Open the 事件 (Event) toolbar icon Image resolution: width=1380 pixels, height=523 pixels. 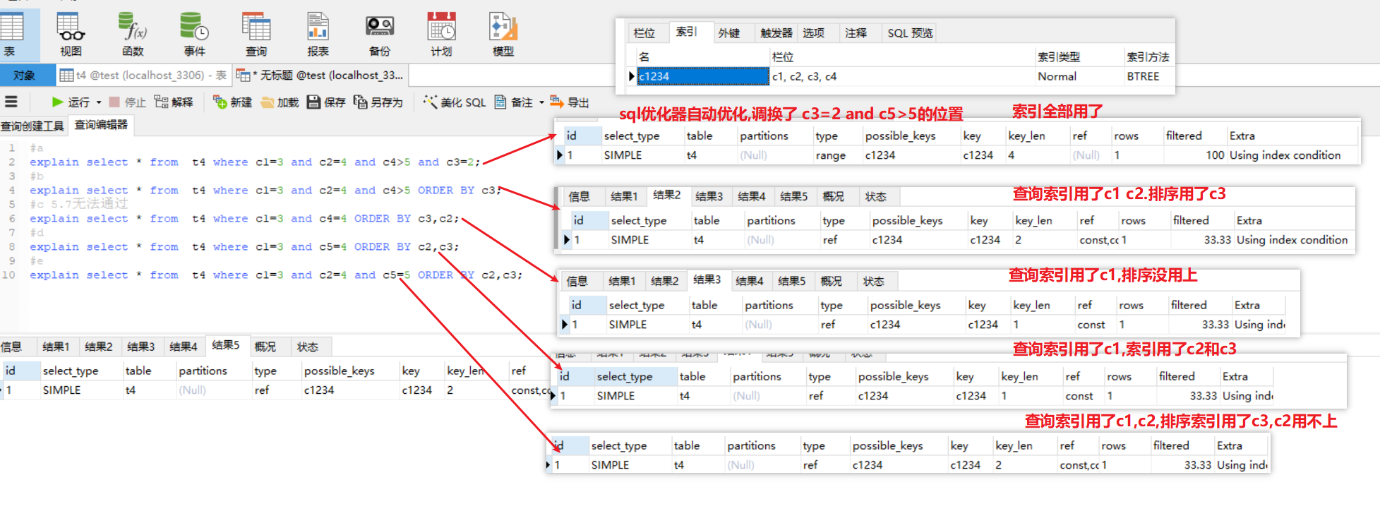[194, 34]
